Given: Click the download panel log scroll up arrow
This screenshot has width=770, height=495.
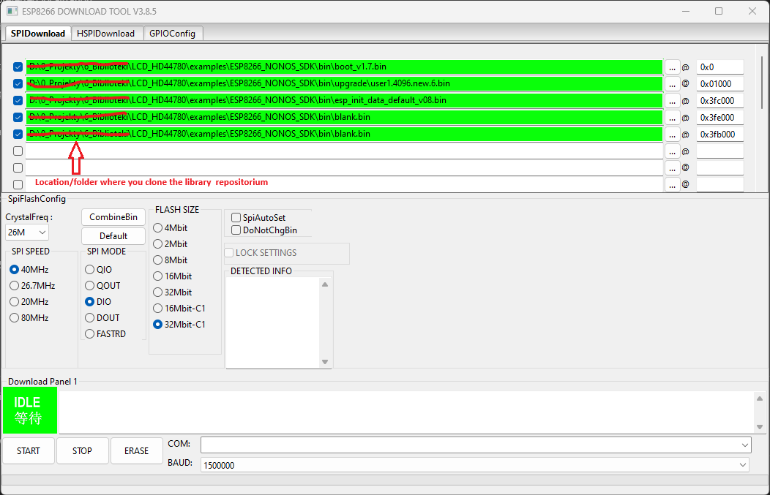Looking at the screenshot, I should click(760, 398).
